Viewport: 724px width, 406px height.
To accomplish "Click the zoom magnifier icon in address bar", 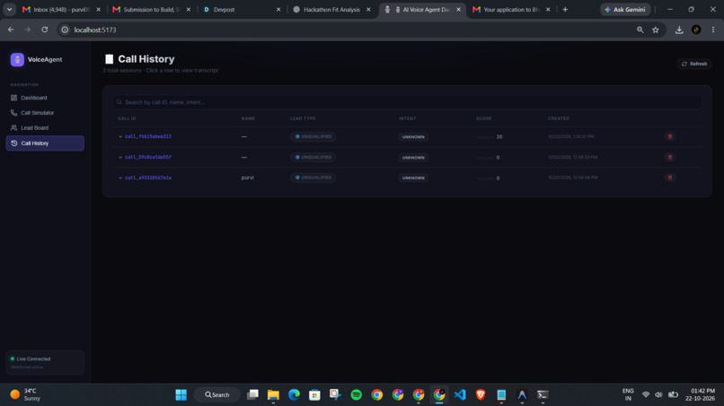I will coord(640,30).
